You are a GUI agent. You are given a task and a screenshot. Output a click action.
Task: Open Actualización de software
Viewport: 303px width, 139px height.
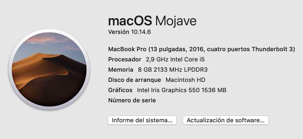[x=225, y=120]
